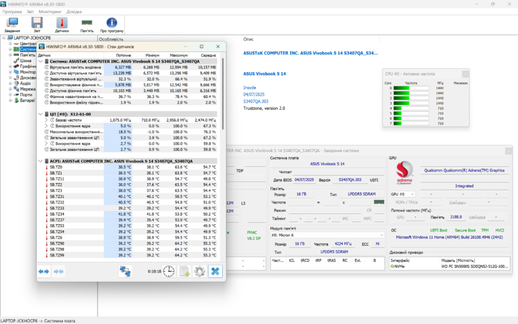Screen dimensions: 518x324
Task: Open the Моніторинг menu
Action: click(x=50, y=12)
